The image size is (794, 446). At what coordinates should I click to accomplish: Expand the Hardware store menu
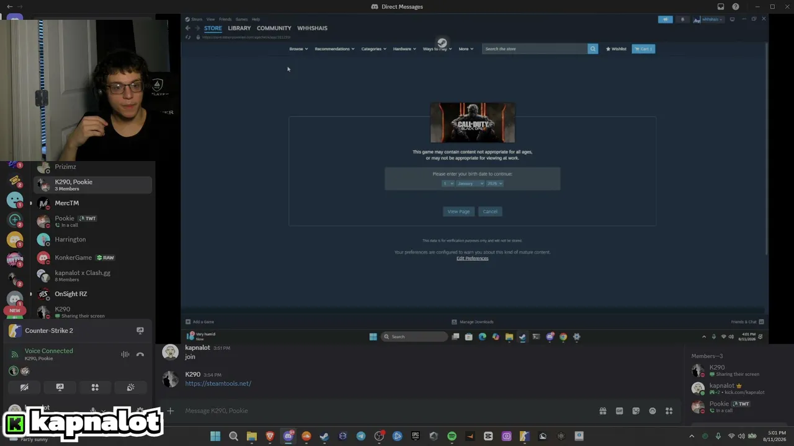pyautogui.click(x=404, y=49)
